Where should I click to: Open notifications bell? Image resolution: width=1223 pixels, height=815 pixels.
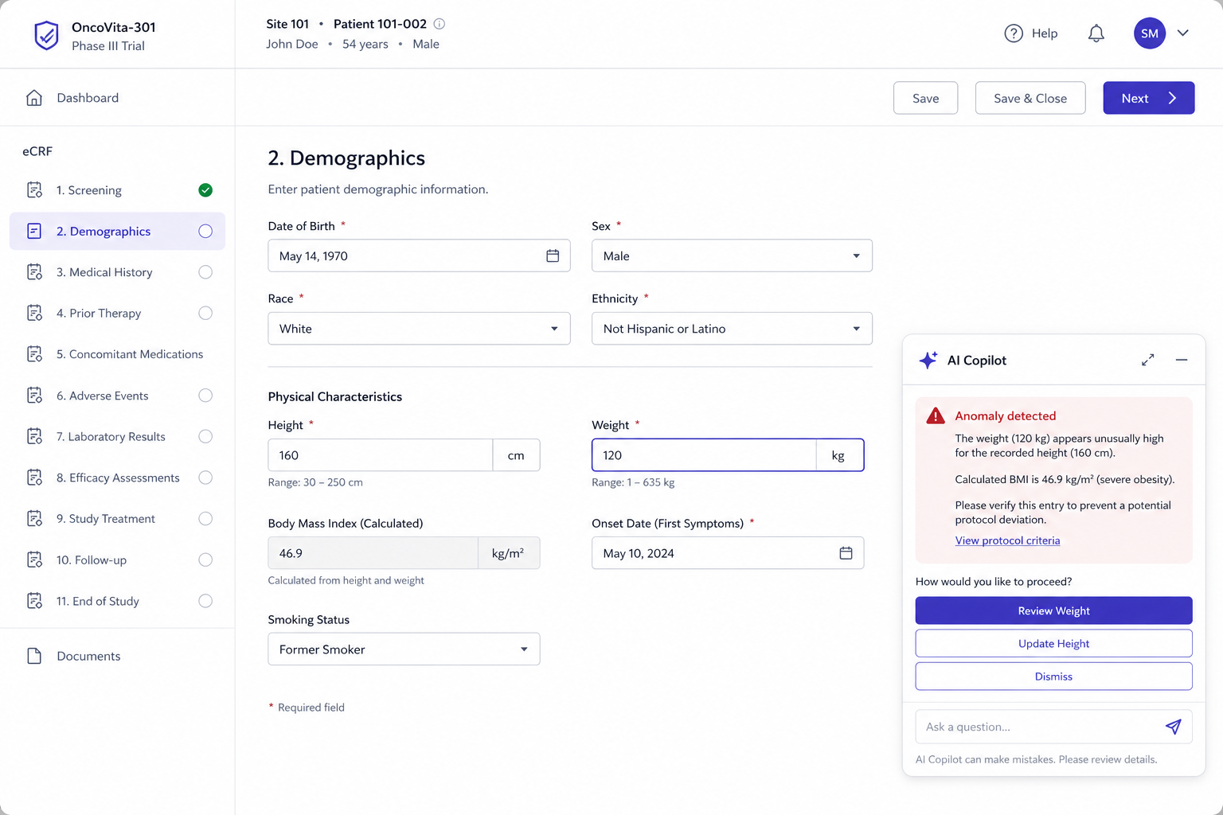(x=1096, y=33)
